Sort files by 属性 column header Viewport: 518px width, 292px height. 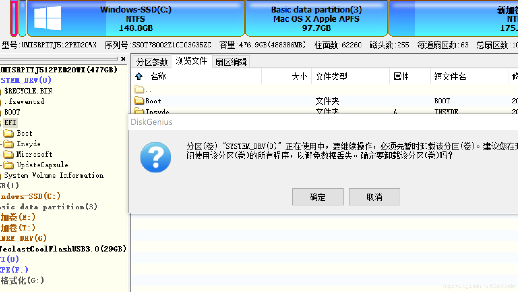click(x=401, y=77)
